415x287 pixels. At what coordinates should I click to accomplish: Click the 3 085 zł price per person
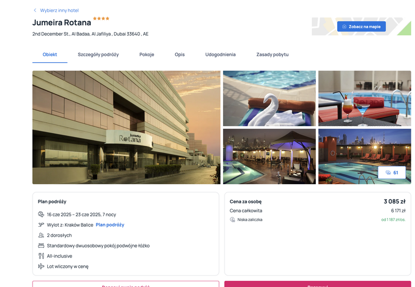(395, 201)
